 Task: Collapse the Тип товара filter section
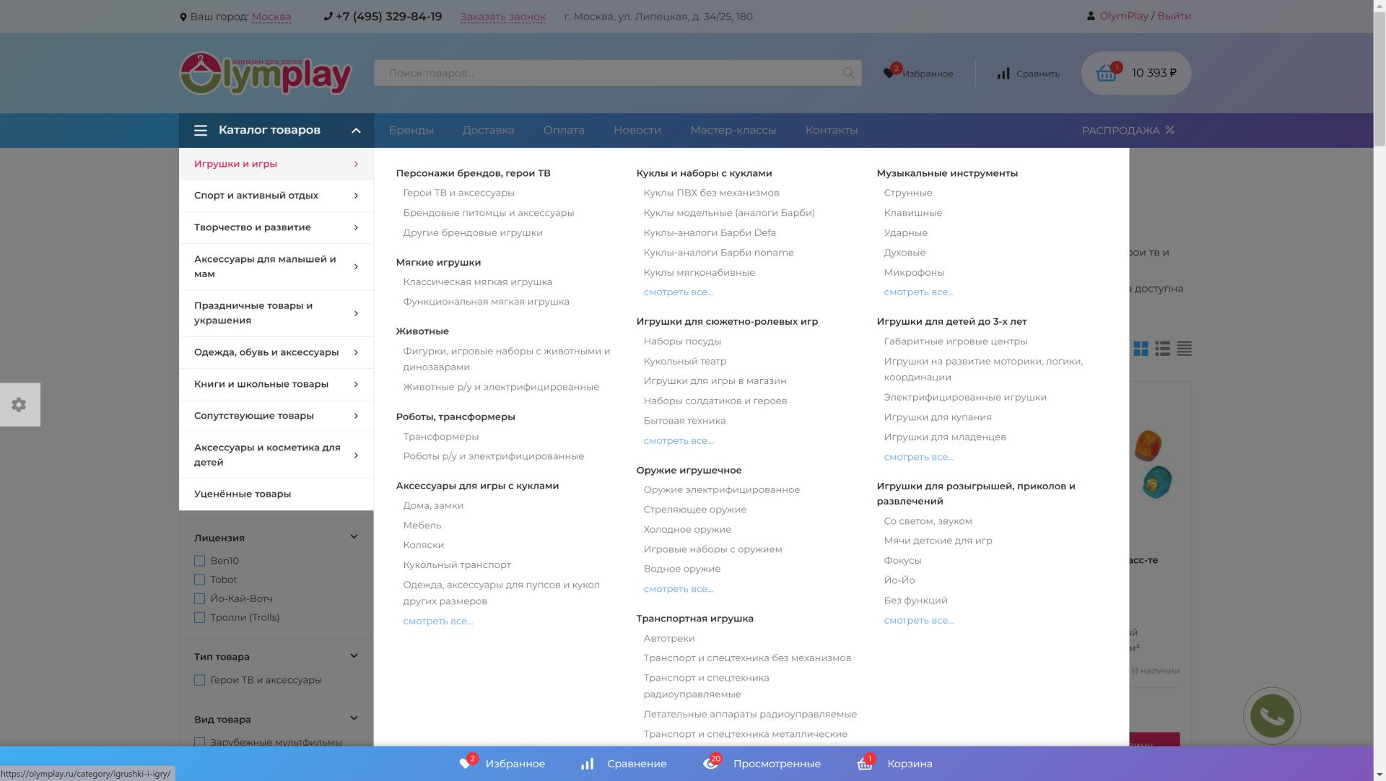[354, 656]
